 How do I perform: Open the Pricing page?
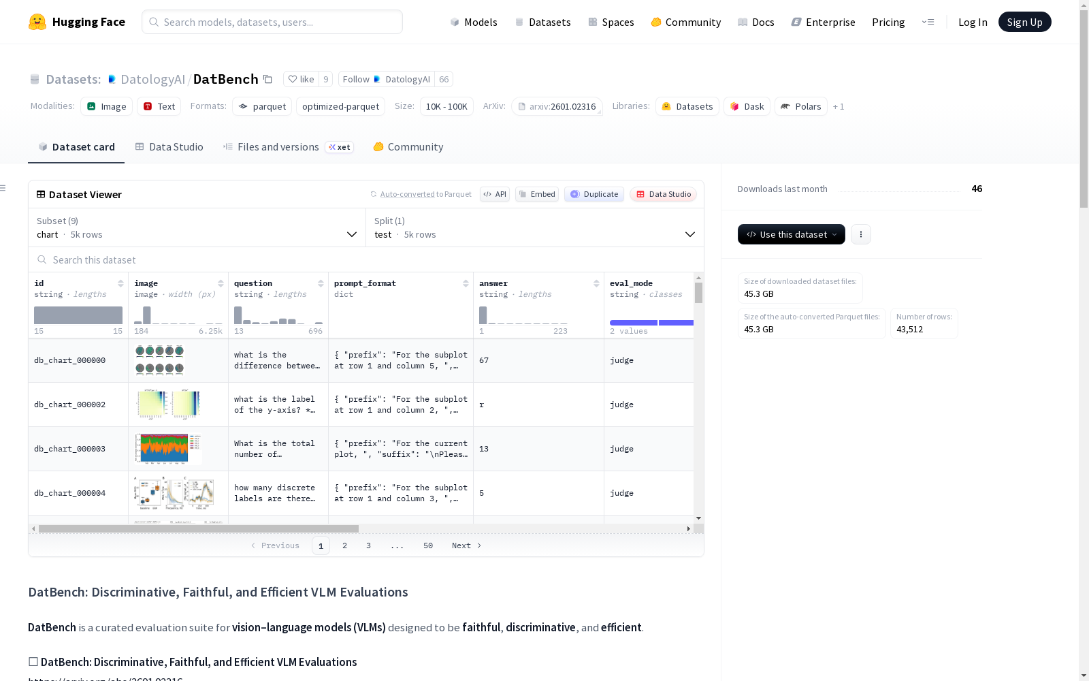pyautogui.click(x=888, y=22)
